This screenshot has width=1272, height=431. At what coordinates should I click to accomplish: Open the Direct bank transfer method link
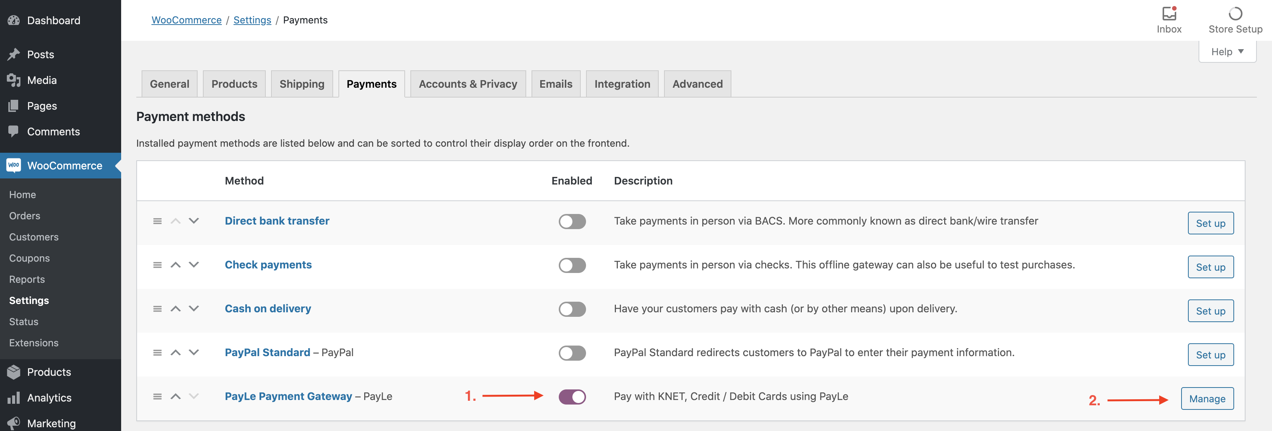(x=277, y=221)
